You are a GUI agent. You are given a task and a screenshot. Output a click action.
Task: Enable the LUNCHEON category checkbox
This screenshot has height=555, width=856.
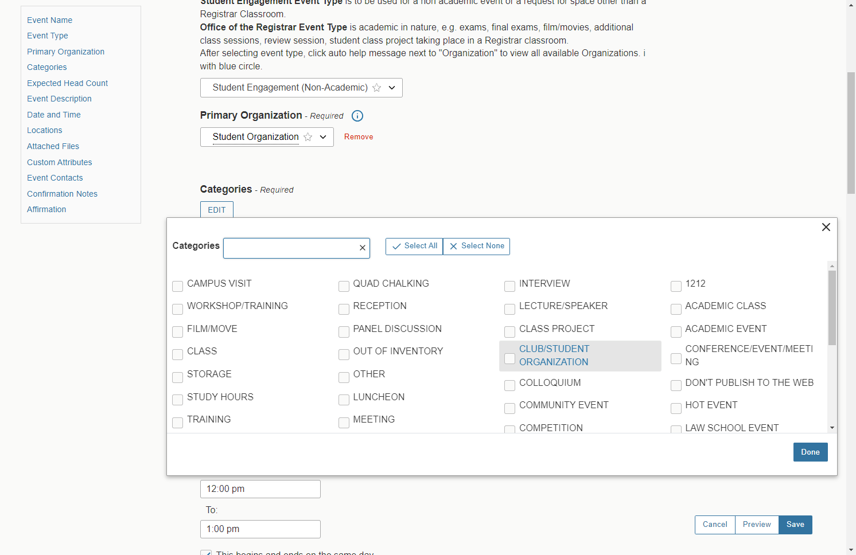click(344, 400)
